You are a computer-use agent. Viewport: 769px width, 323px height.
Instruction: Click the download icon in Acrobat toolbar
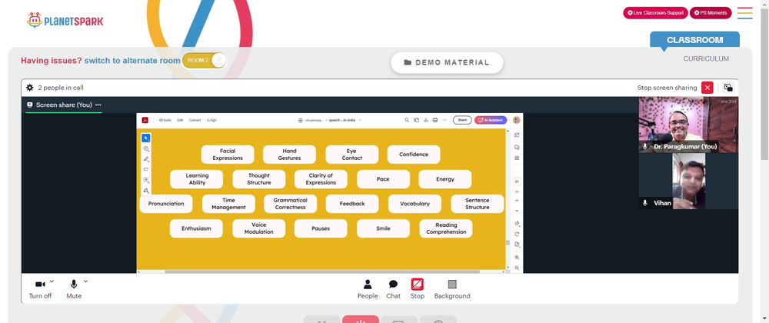426,120
